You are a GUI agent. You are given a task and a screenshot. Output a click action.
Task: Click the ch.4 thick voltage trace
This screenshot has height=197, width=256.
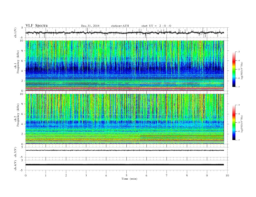(x=125, y=165)
